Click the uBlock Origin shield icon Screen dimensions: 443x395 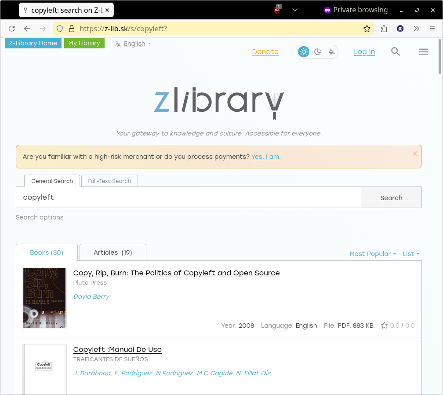(x=277, y=10)
